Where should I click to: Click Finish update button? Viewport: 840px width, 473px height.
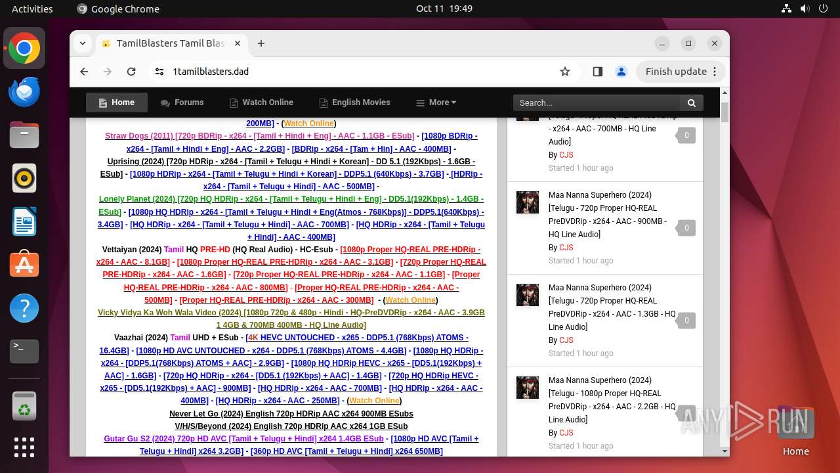[681, 72]
